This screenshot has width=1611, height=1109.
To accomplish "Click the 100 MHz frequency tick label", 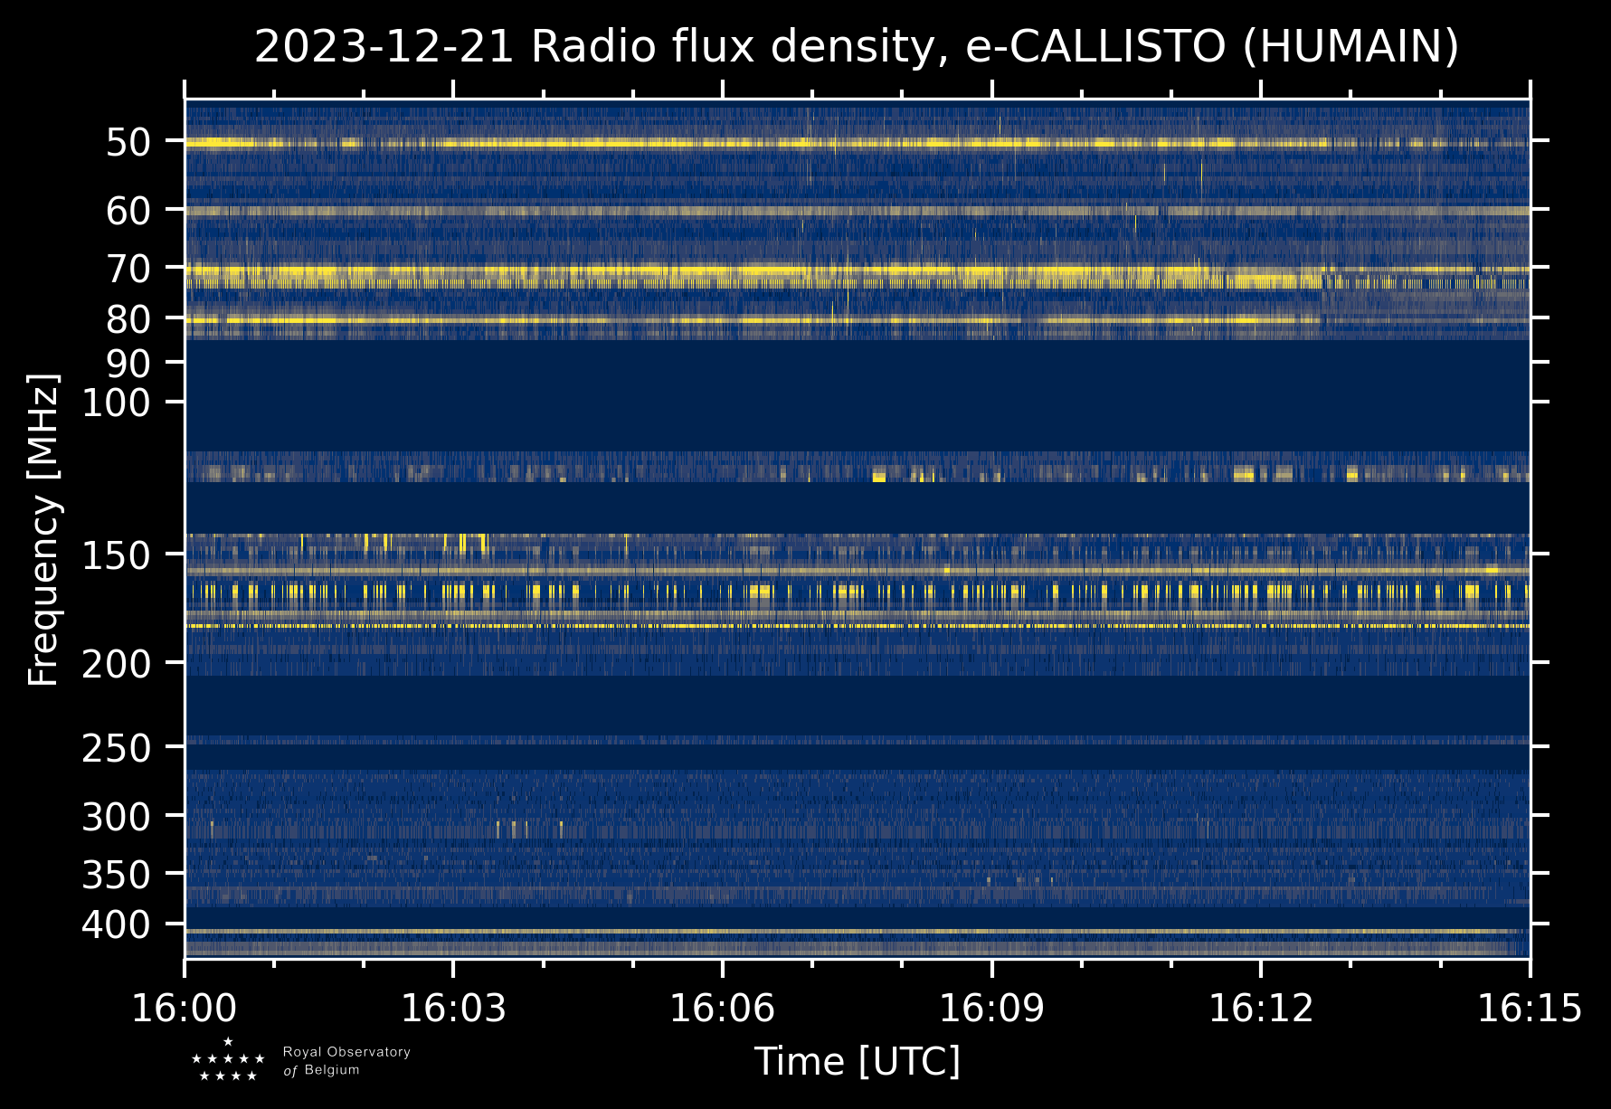I will tap(116, 403).
